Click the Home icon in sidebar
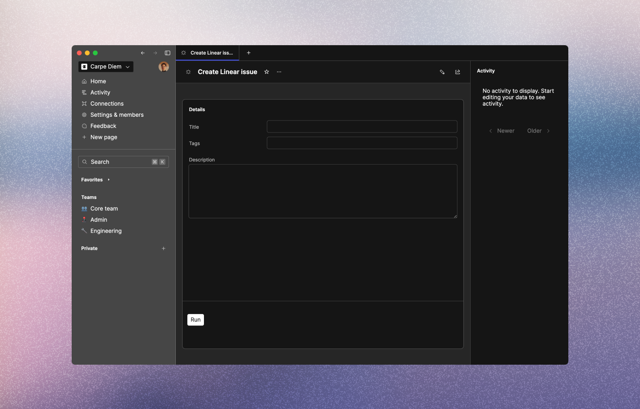640x409 pixels. tap(84, 81)
